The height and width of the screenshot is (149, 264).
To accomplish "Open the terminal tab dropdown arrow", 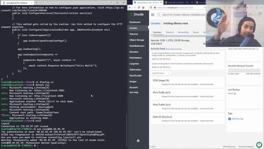I will pyautogui.click(x=41, y=3).
